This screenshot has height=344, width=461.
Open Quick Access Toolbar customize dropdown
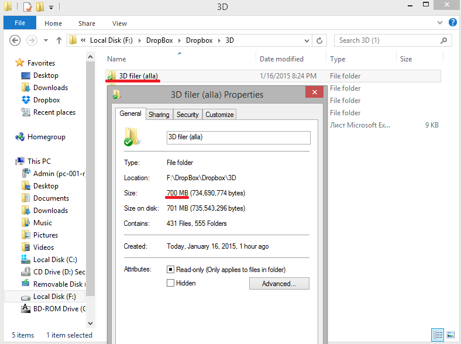click(51, 8)
